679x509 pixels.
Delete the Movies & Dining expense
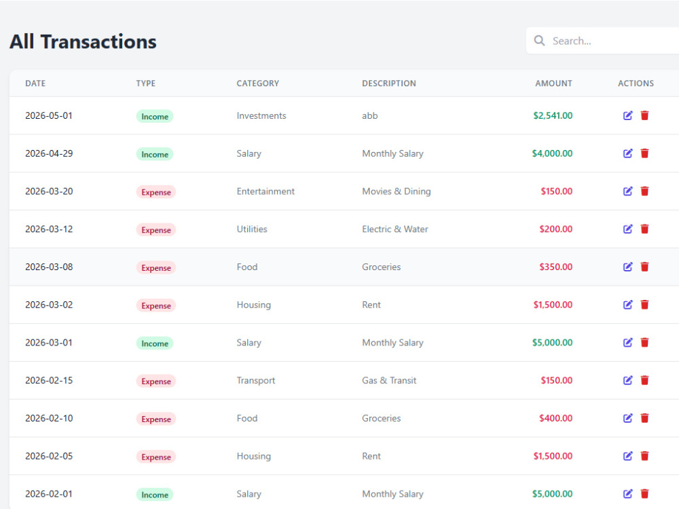pyautogui.click(x=644, y=191)
